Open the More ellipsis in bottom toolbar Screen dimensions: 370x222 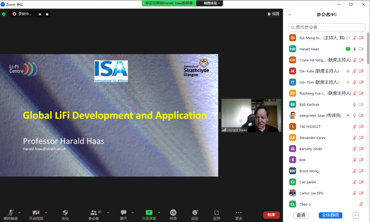239,213
